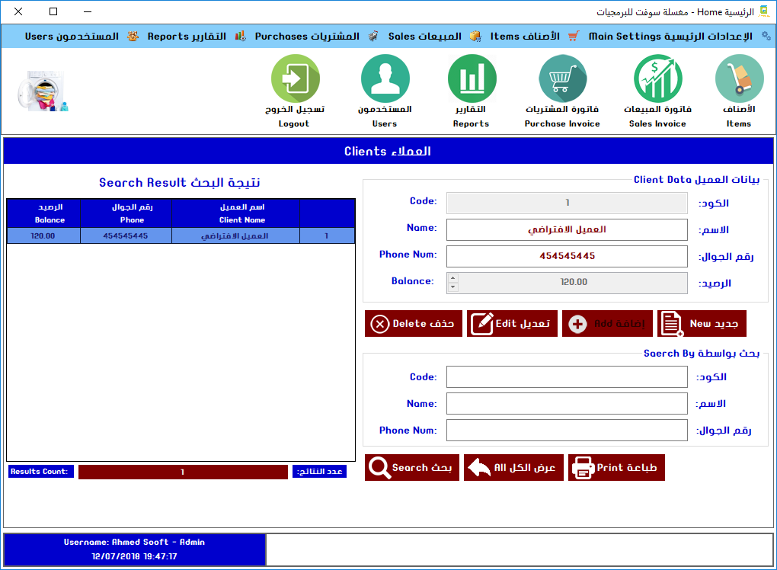
Task: Click the Logout icon
Action: pos(295,80)
